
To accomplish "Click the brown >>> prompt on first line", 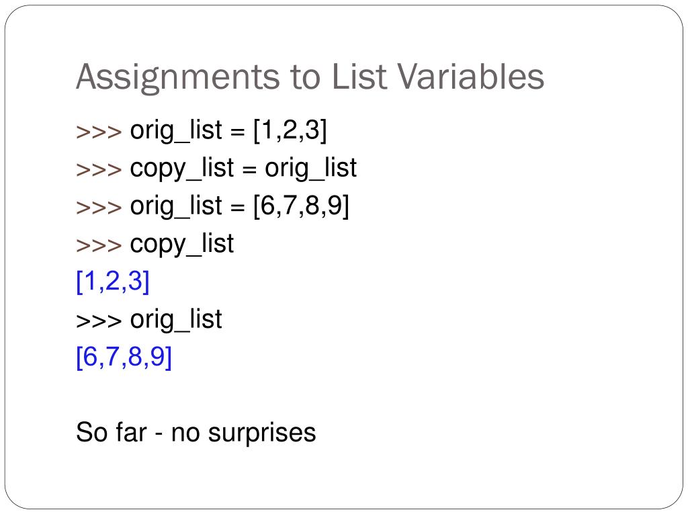I will pos(99,132).
